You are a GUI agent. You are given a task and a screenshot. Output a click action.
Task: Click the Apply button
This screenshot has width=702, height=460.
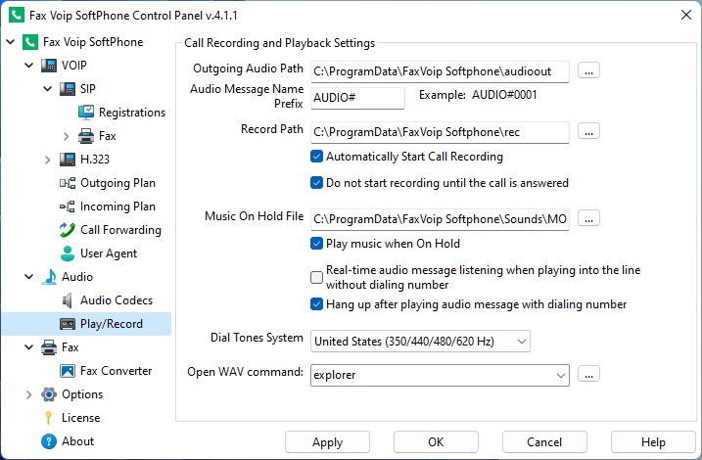coord(327,442)
